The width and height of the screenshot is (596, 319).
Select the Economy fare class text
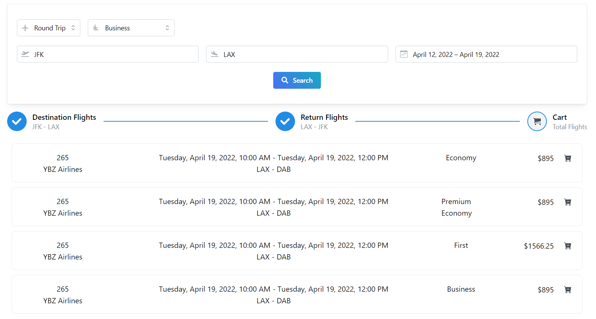[x=461, y=158]
